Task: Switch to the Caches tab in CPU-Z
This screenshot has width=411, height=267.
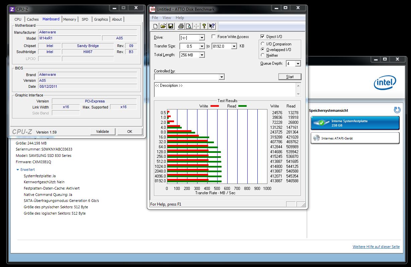Action: coord(32,19)
